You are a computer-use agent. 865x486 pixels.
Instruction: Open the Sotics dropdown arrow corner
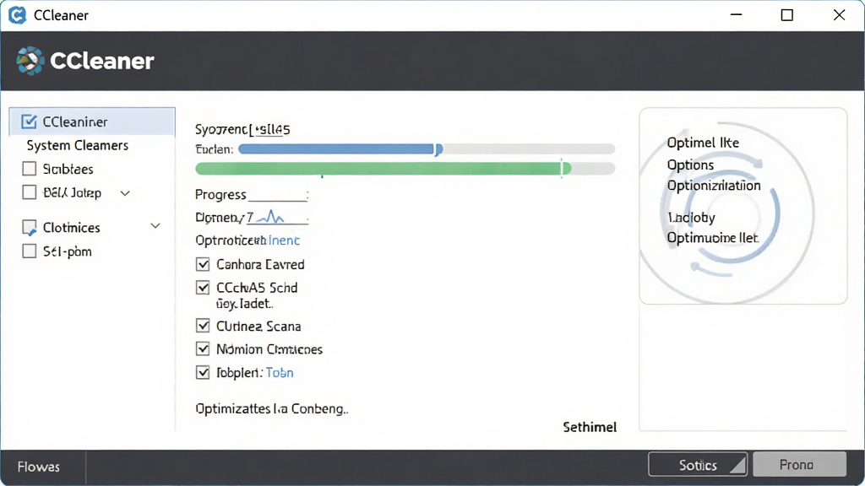[738, 466]
